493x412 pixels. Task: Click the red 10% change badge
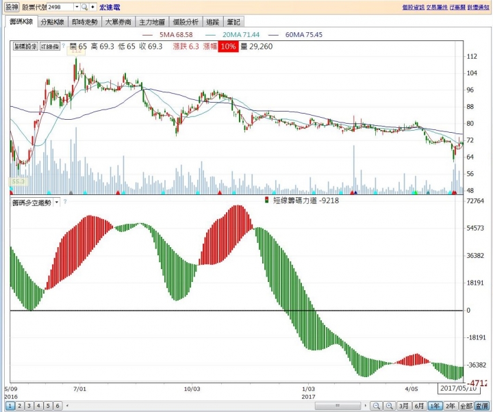[228, 47]
